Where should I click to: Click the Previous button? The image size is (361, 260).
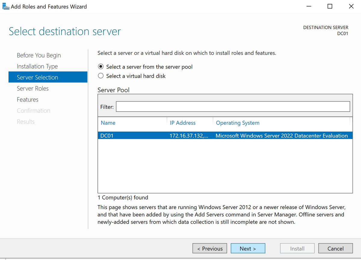click(209, 248)
